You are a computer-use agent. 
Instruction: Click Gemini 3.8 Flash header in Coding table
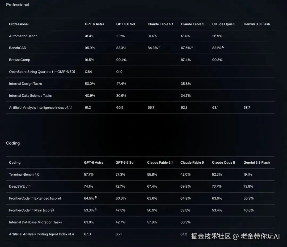[x=256, y=163]
